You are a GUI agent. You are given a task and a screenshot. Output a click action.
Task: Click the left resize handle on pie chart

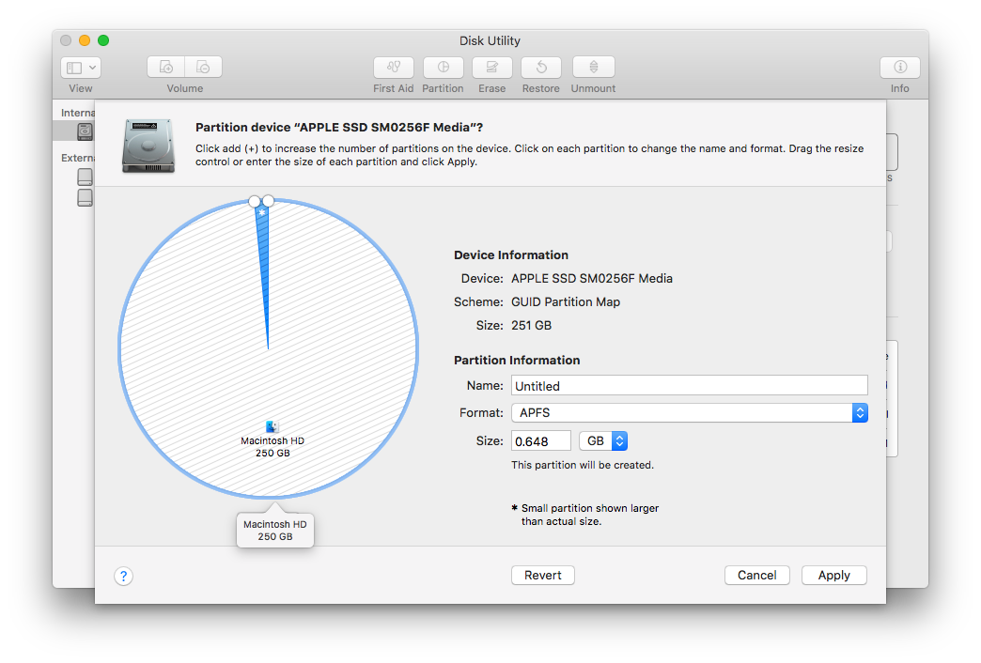point(254,201)
